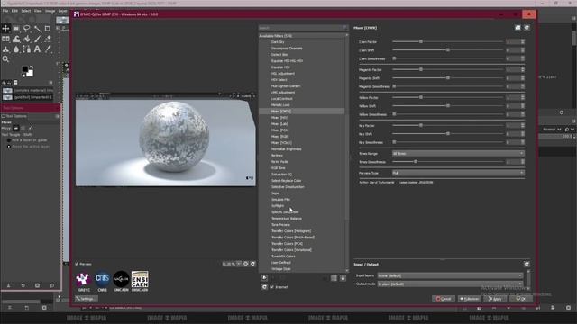This screenshot has width=577, height=324.
Task: Open G'MIC Settings button
Action: 87,299
